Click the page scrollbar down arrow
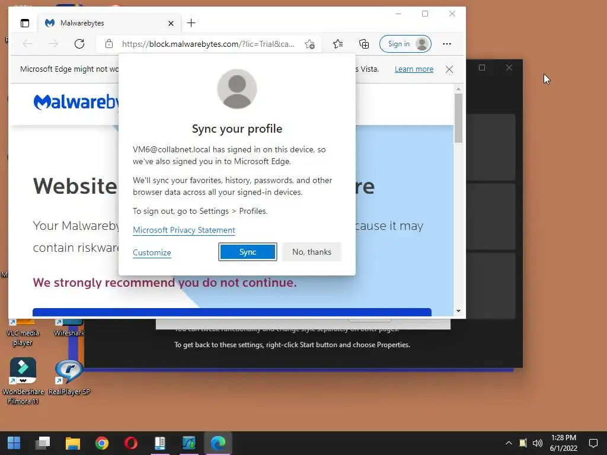 [x=458, y=311]
